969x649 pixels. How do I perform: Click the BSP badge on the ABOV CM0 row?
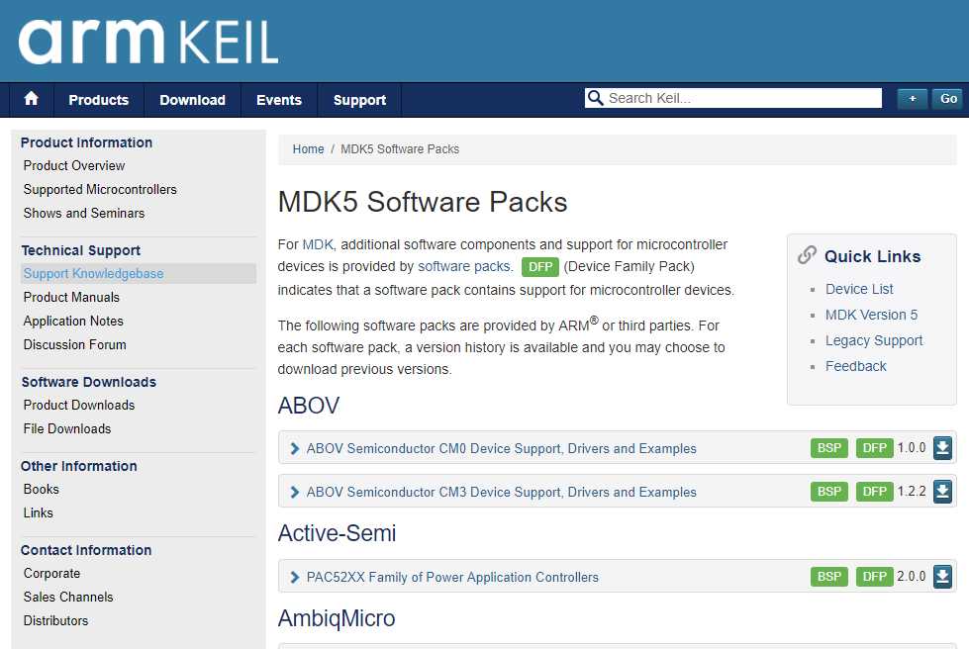[x=829, y=448]
